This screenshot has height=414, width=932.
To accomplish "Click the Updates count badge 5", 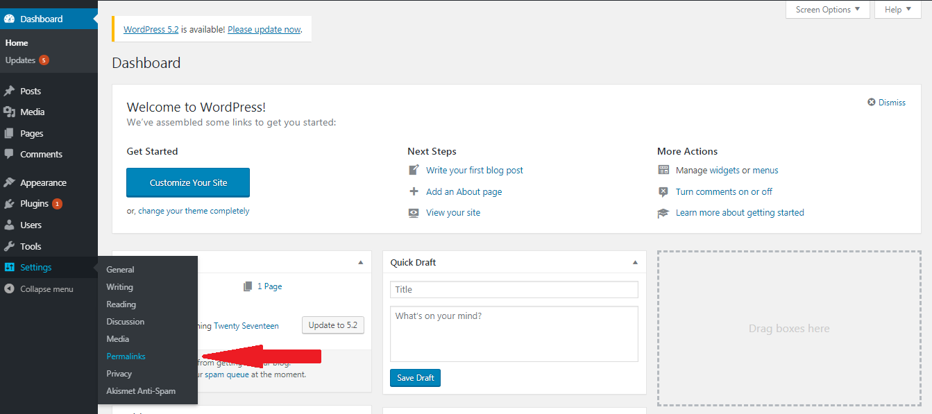I will point(44,60).
